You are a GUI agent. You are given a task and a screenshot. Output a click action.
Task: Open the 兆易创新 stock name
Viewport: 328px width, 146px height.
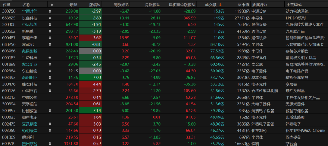pyautogui.click(x=30, y=51)
